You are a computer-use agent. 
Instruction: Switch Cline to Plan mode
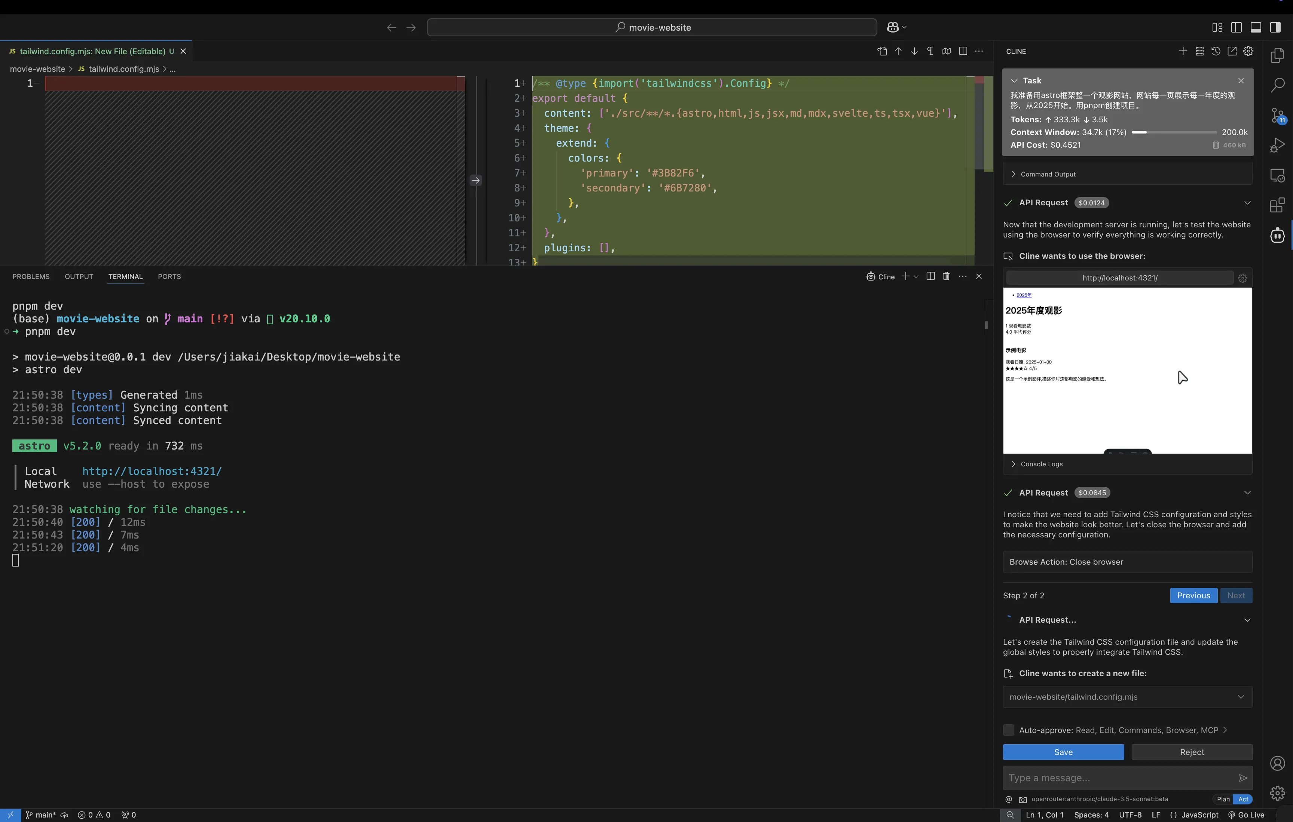click(x=1223, y=799)
